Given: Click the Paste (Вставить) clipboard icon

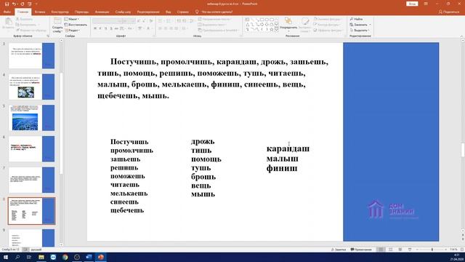Looking at the screenshot, I should pos(8,22).
